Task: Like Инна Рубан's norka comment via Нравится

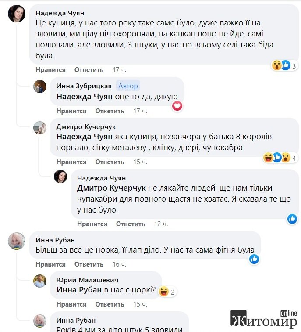Action: pyautogui.click(x=50, y=264)
